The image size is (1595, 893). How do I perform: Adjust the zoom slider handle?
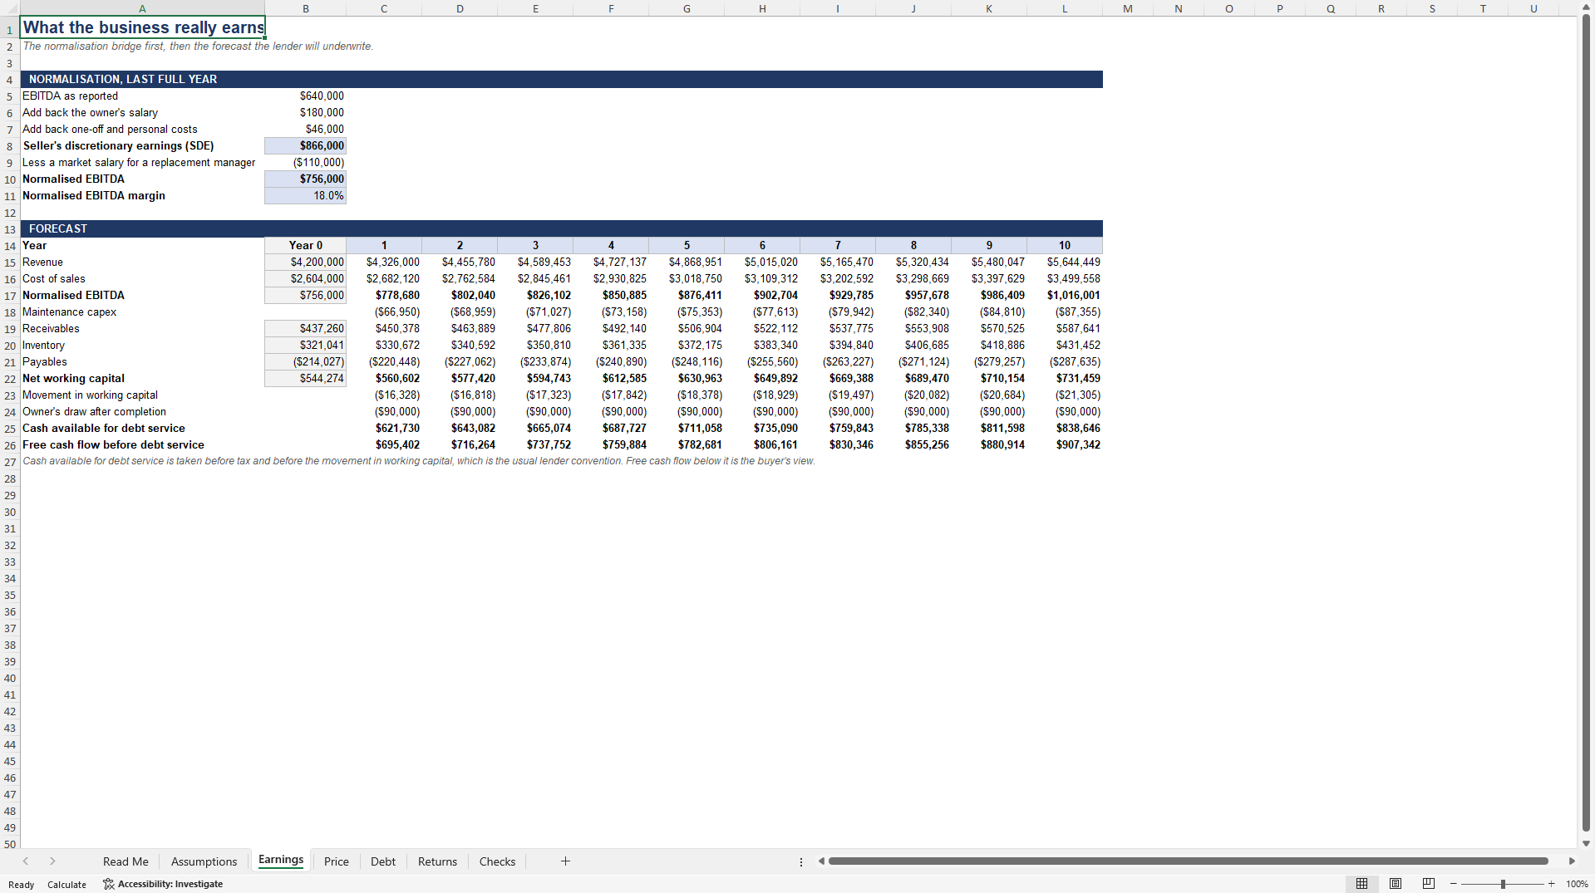(x=1503, y=884)
